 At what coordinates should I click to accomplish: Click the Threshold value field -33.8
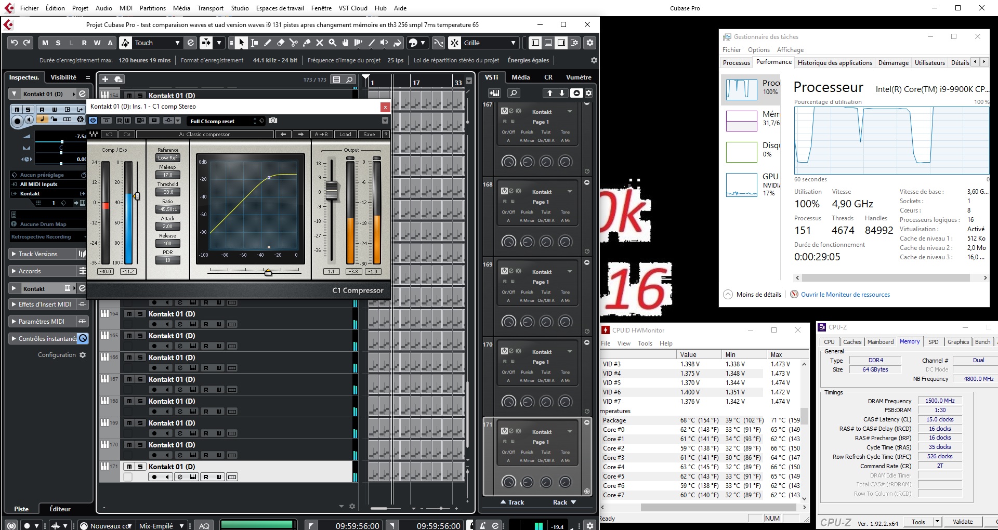point(167,192)
